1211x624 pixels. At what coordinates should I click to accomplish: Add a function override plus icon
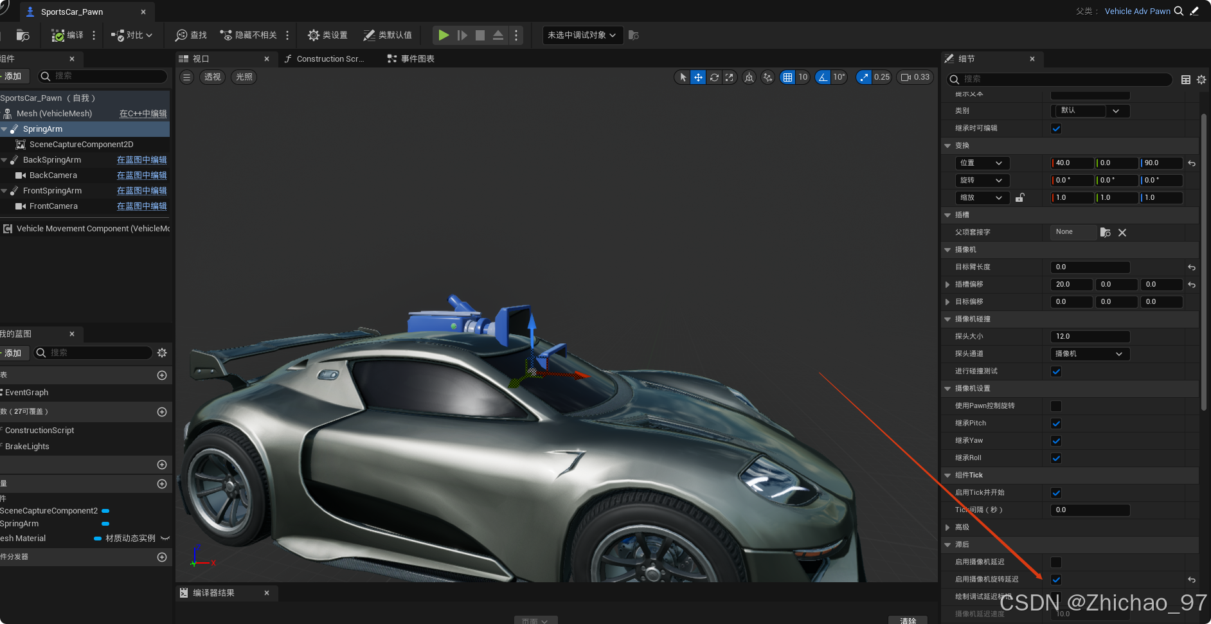[x=162, y=412]
